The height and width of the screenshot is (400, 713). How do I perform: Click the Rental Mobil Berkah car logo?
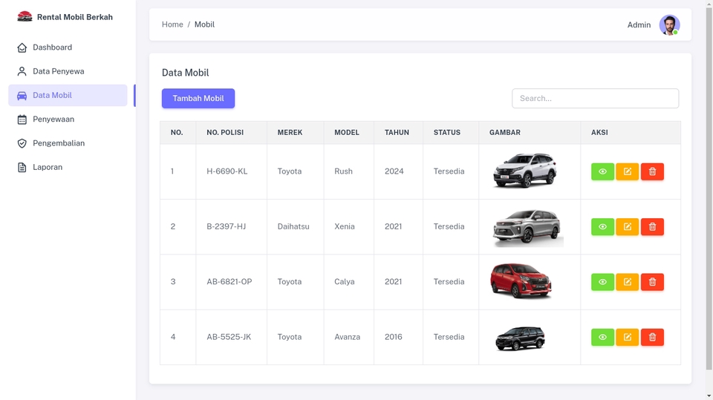(x=25, y=16)
